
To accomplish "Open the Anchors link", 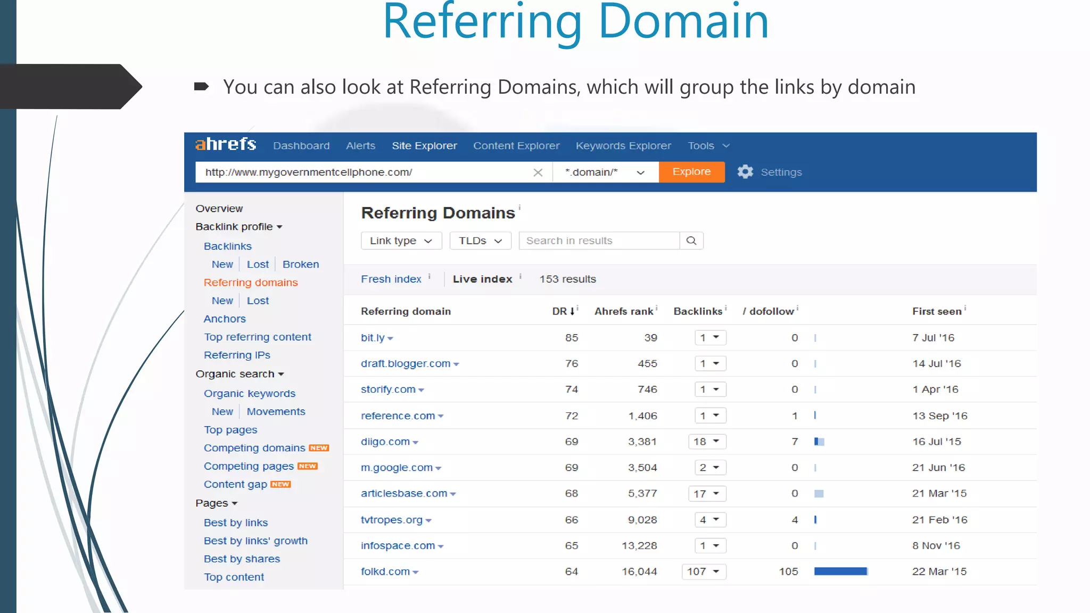I will click(x=225, y=319).
